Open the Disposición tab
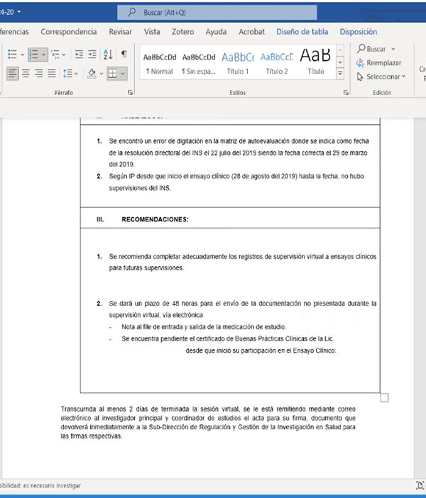Screen dimensions: 426x498 pos(359,32)
